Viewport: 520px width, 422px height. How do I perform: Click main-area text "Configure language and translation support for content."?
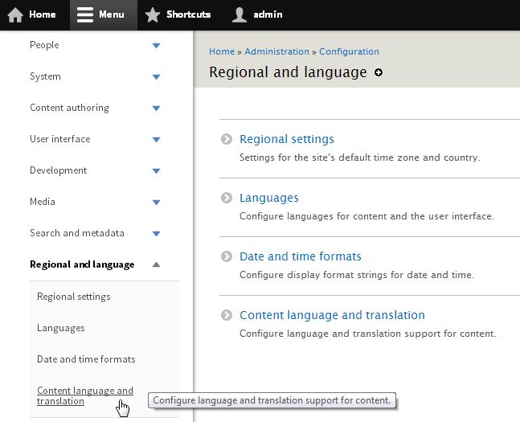(368, 334)
